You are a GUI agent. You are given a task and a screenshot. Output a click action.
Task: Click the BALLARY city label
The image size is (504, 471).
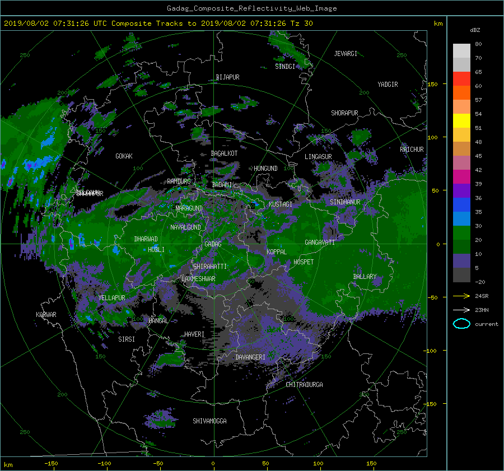365,277
